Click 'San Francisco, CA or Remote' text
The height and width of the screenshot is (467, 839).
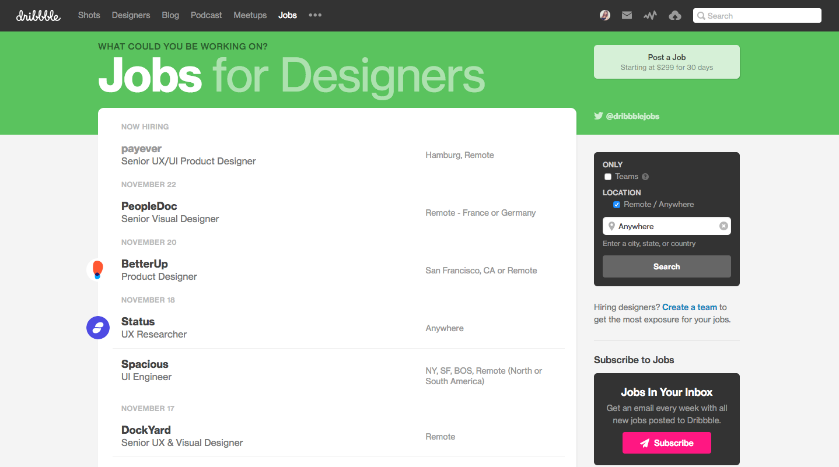click(x=481, y=271)
